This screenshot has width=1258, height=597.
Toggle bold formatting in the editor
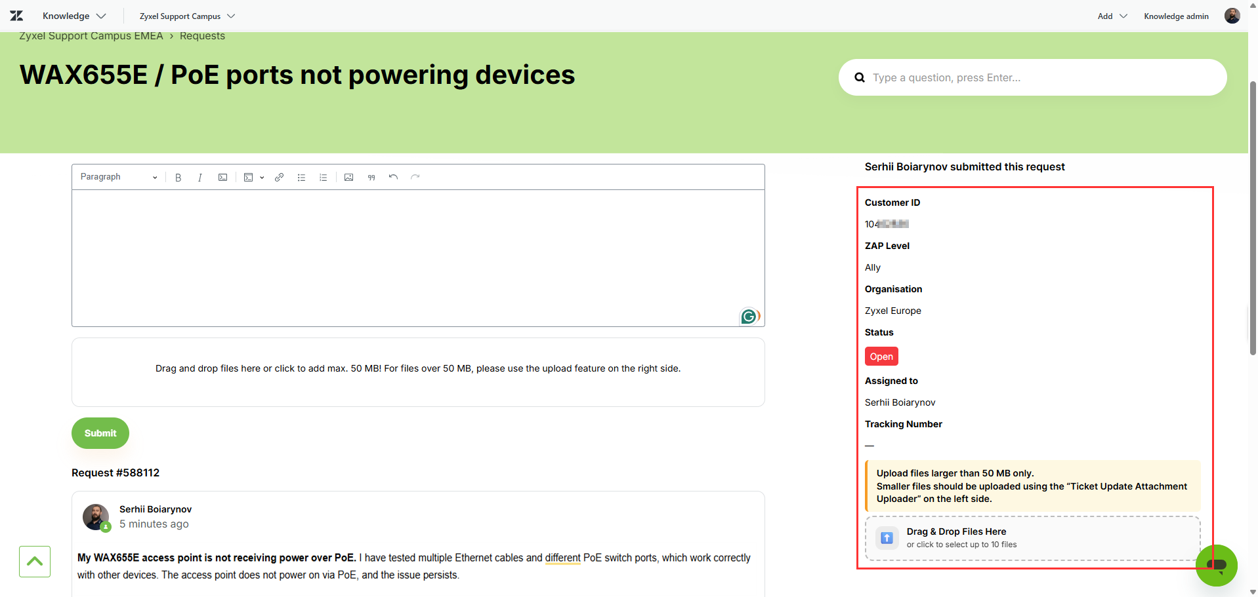point(178,178)
